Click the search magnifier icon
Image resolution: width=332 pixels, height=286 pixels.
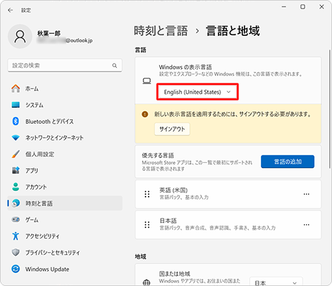coord(114,66)
